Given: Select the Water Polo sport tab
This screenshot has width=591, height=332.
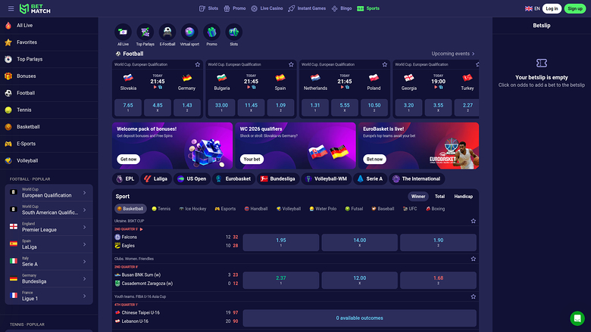Looking at the screenshot, I should (323, 209).
